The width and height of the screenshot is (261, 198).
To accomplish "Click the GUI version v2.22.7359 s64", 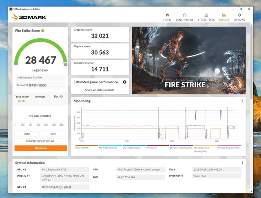I will point(140,177).
